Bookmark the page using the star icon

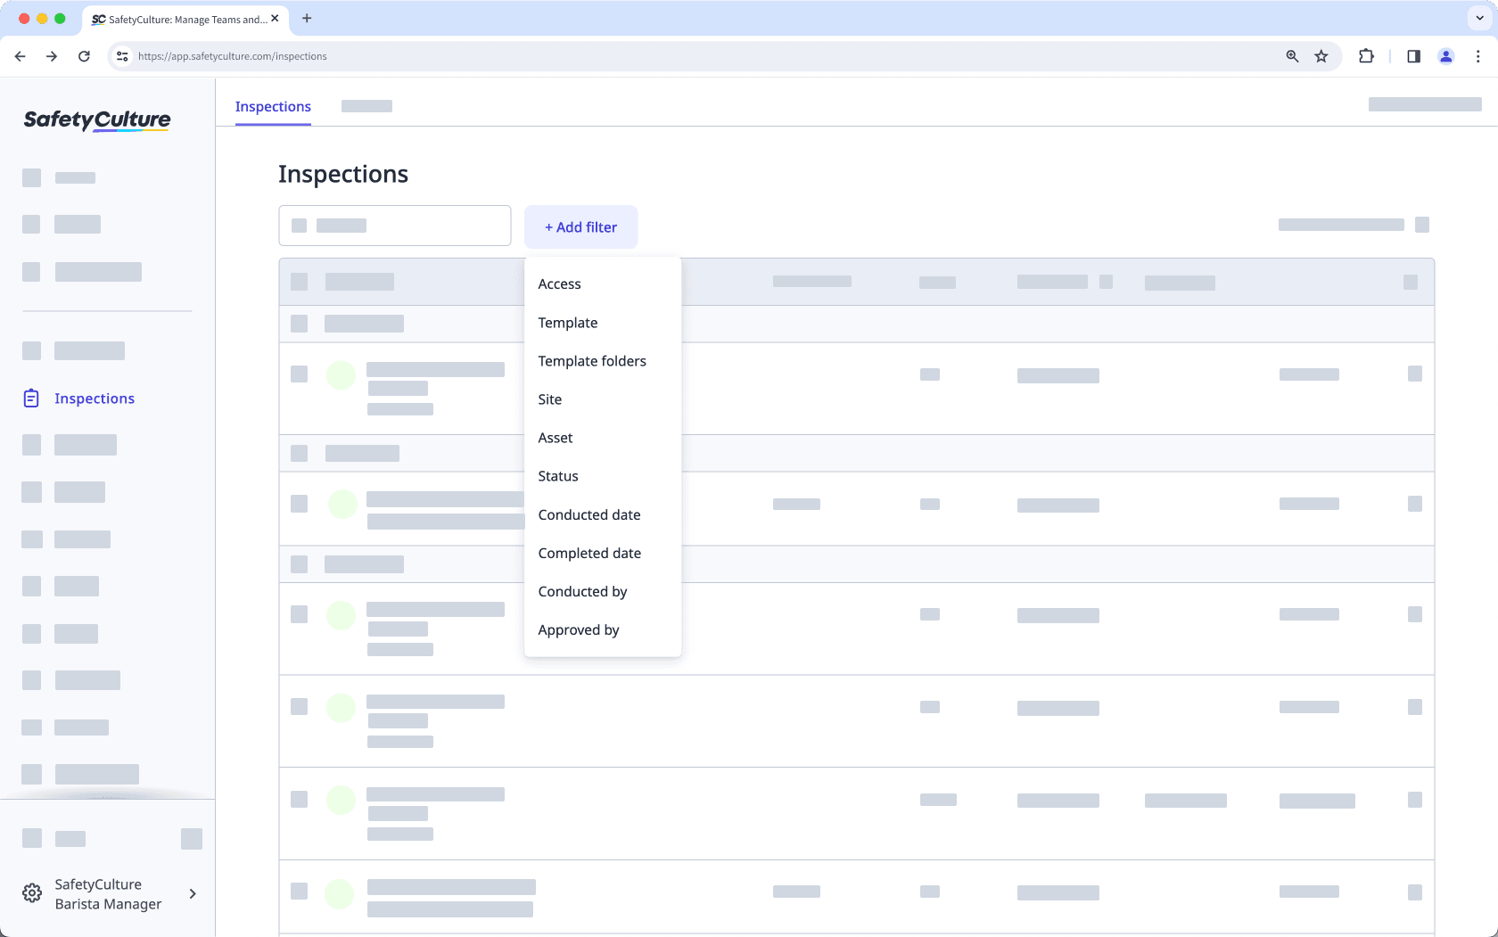(1321, 55)
